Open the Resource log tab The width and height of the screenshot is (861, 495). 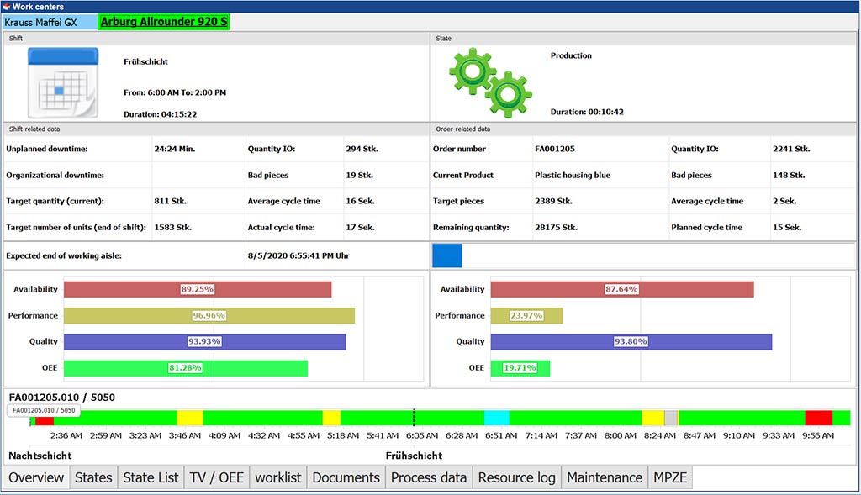pos(517,477)
